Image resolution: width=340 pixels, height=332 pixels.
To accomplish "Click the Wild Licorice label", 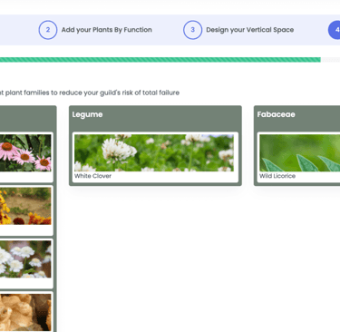I will click(x=277, y=176).
